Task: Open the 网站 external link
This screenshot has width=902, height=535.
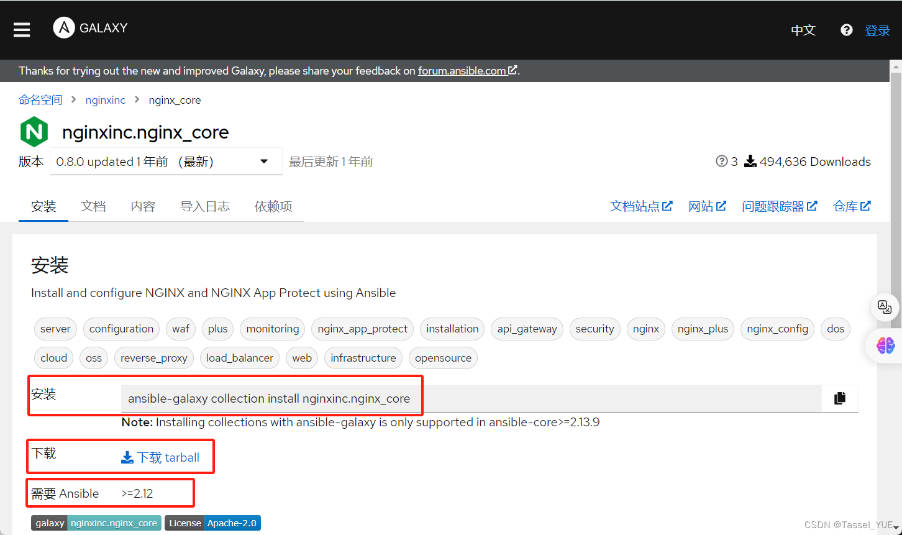Action: pos(707,206)
